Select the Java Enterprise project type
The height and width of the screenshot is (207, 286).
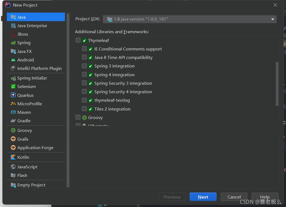(36, 25)
